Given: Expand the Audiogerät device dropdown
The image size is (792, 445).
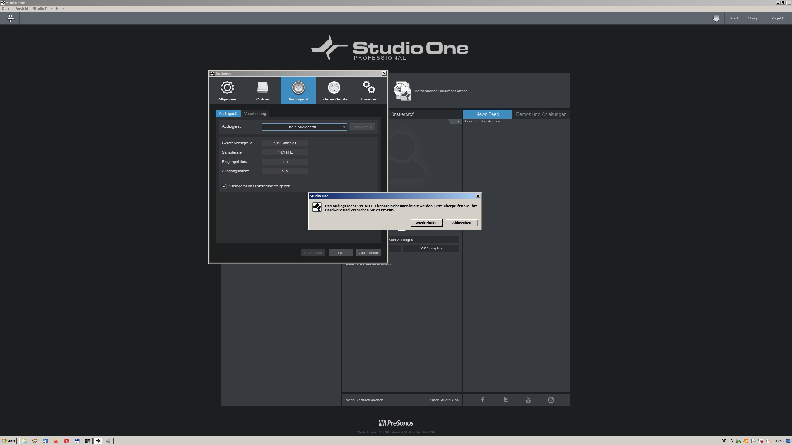Looking at the screenshot, I should click(x=304, y=127).
